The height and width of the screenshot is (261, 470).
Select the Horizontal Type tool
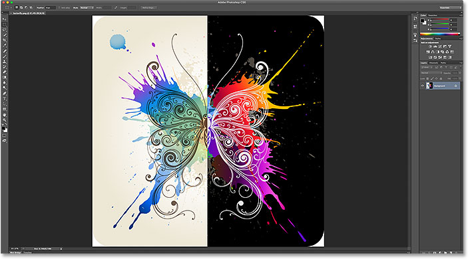pos(4,99)
